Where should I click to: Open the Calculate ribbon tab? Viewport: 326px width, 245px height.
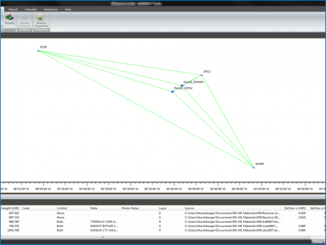point(31,9)
